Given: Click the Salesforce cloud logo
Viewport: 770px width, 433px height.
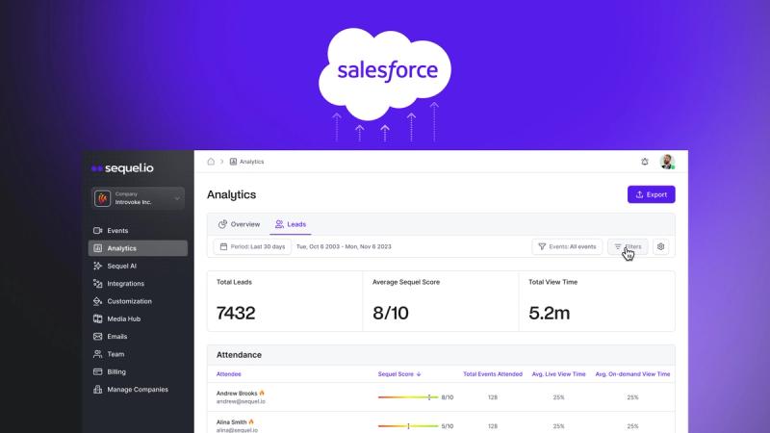Looking at the screenshot, I should [385, 74].
